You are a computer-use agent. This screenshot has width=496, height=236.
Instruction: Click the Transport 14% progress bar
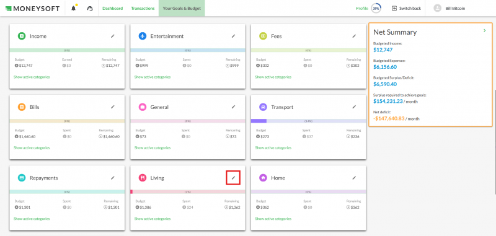point(308,121)
